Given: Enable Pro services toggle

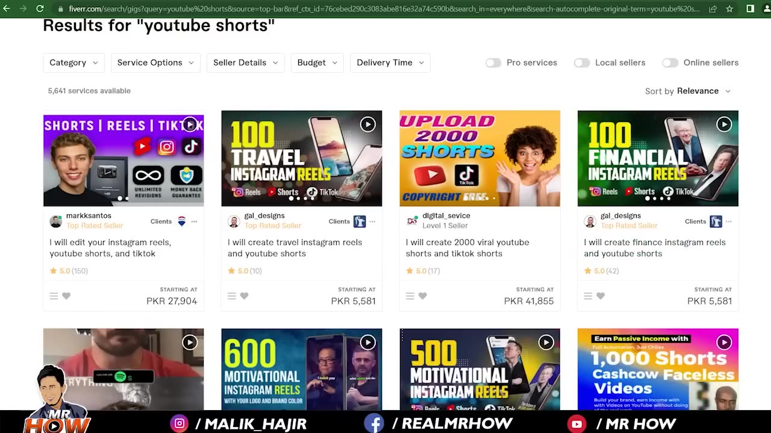Looking at the screenshot, I should click(x=493, y=63).
